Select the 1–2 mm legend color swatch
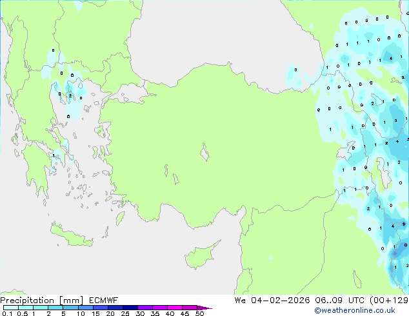This screenshot has width=409, height=316. point(41,308)
